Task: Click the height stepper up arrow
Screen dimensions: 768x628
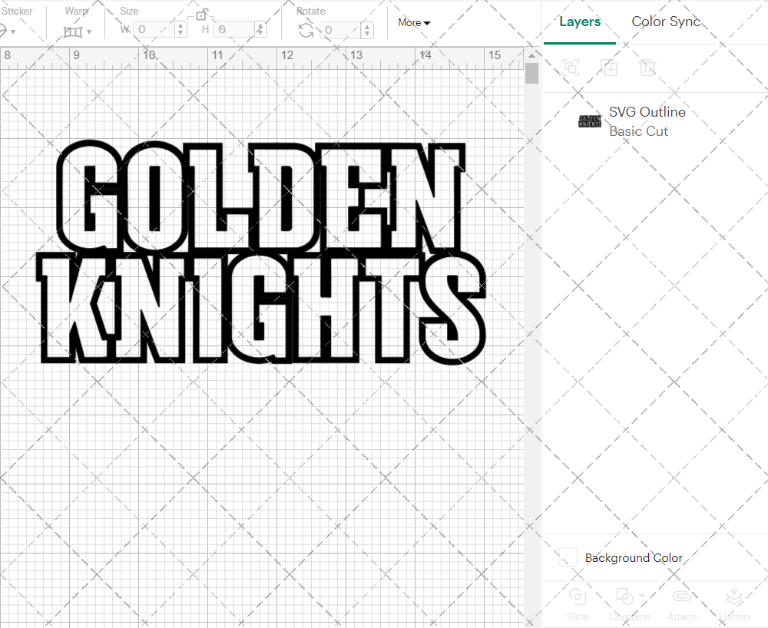Action: [x=259, y=25]
